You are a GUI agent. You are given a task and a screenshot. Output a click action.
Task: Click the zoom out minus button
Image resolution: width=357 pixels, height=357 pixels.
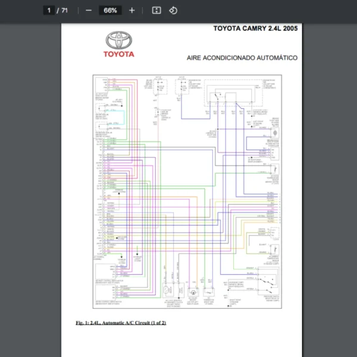89,11
